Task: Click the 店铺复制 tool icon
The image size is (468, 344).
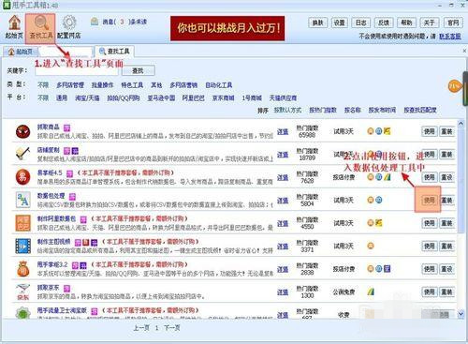Action: tap(22, 155)
